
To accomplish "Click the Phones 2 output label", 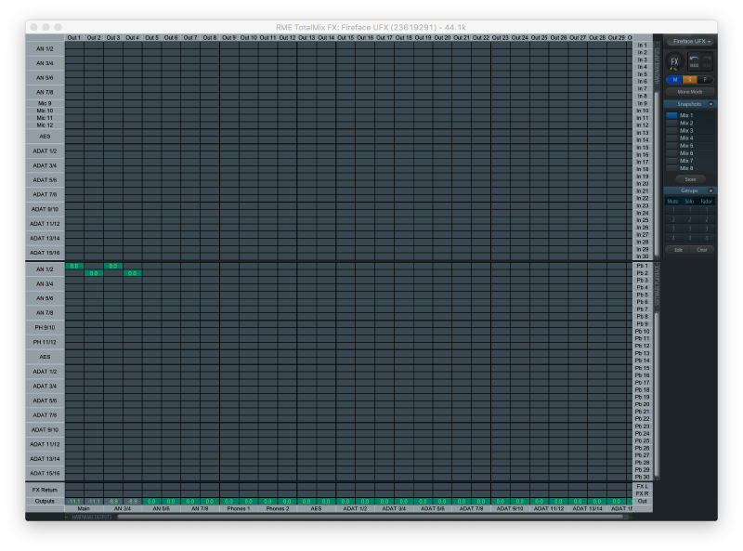I will click(x=277, y=509).
